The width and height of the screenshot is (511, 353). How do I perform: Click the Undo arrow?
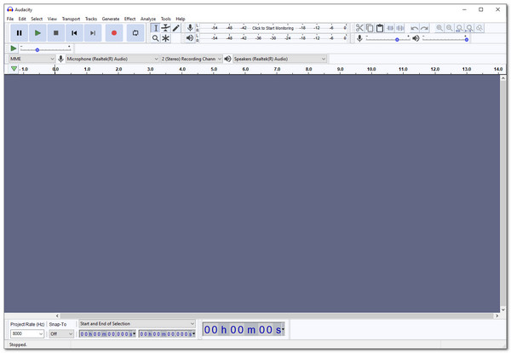coord(414,28)
